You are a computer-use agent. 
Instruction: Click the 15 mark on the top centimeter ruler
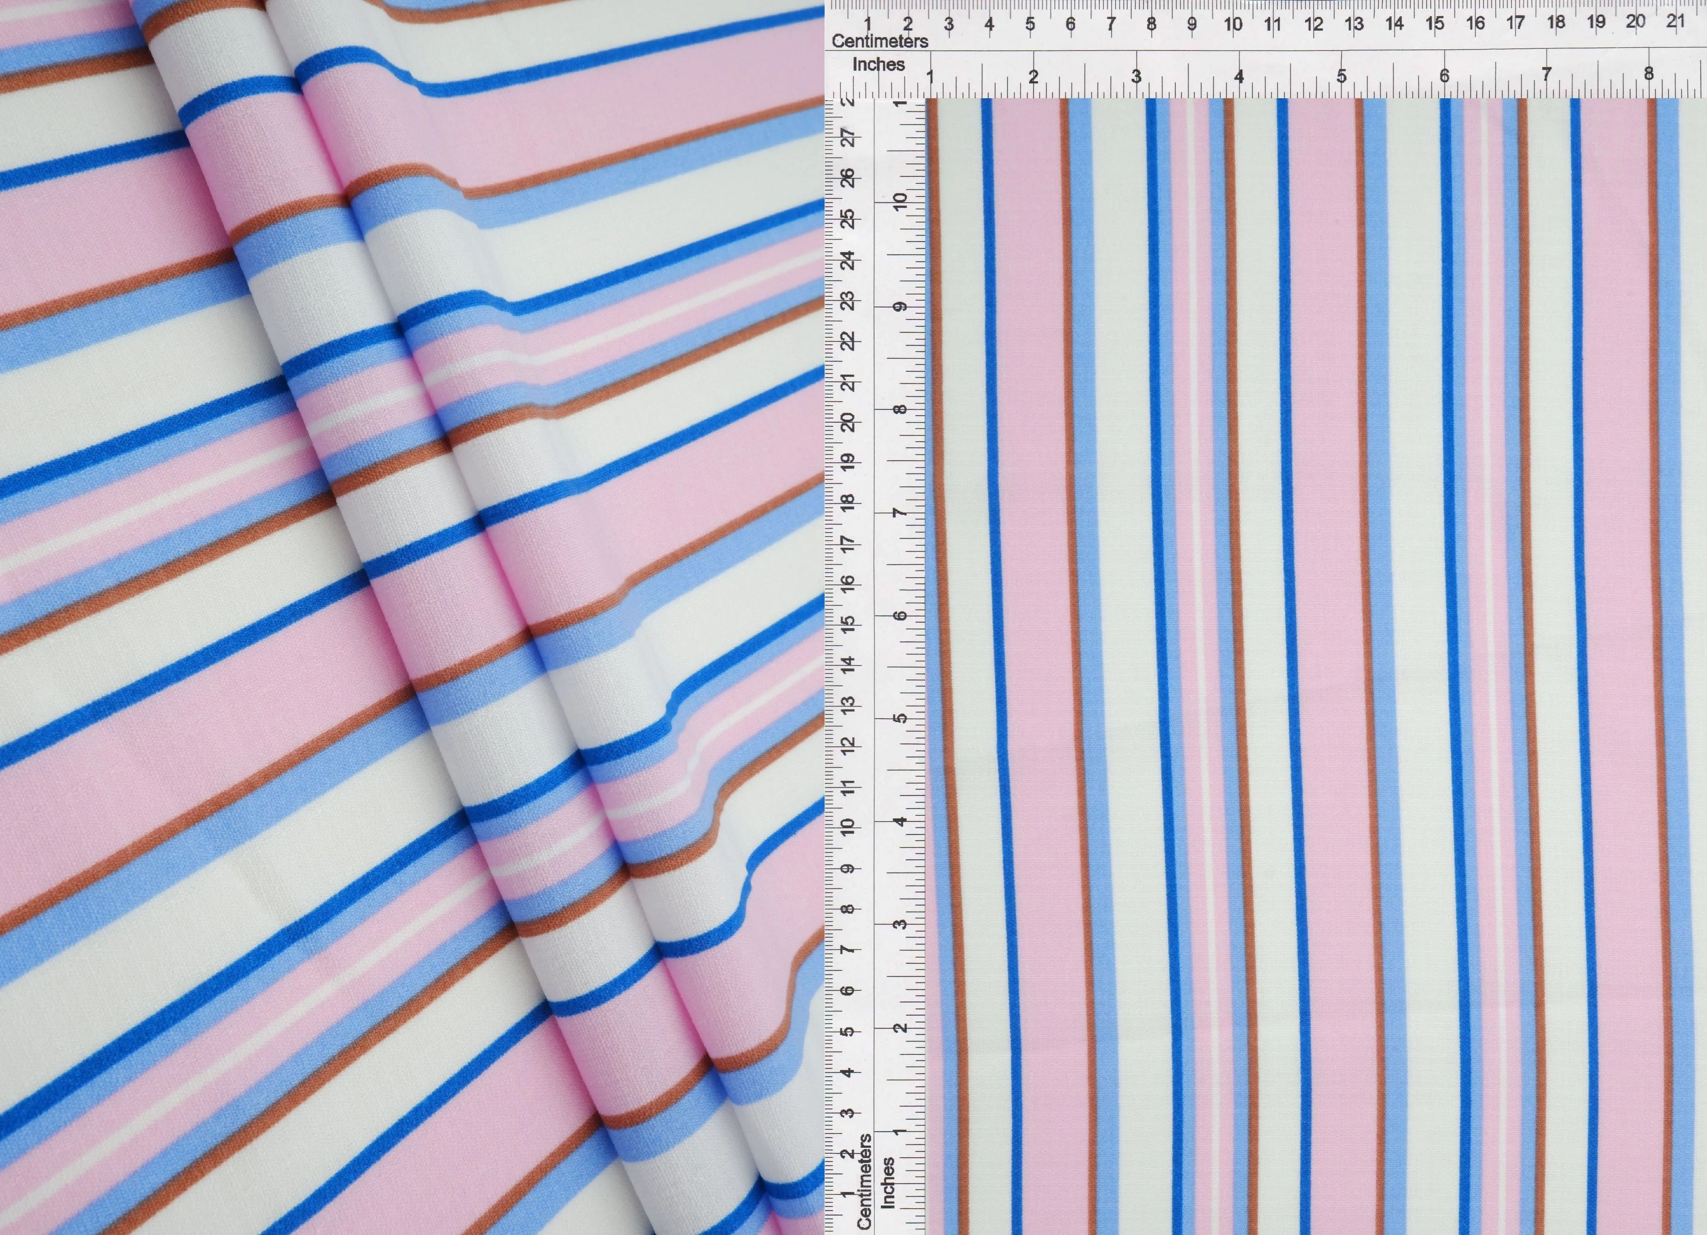click(x=1434, y=23)
